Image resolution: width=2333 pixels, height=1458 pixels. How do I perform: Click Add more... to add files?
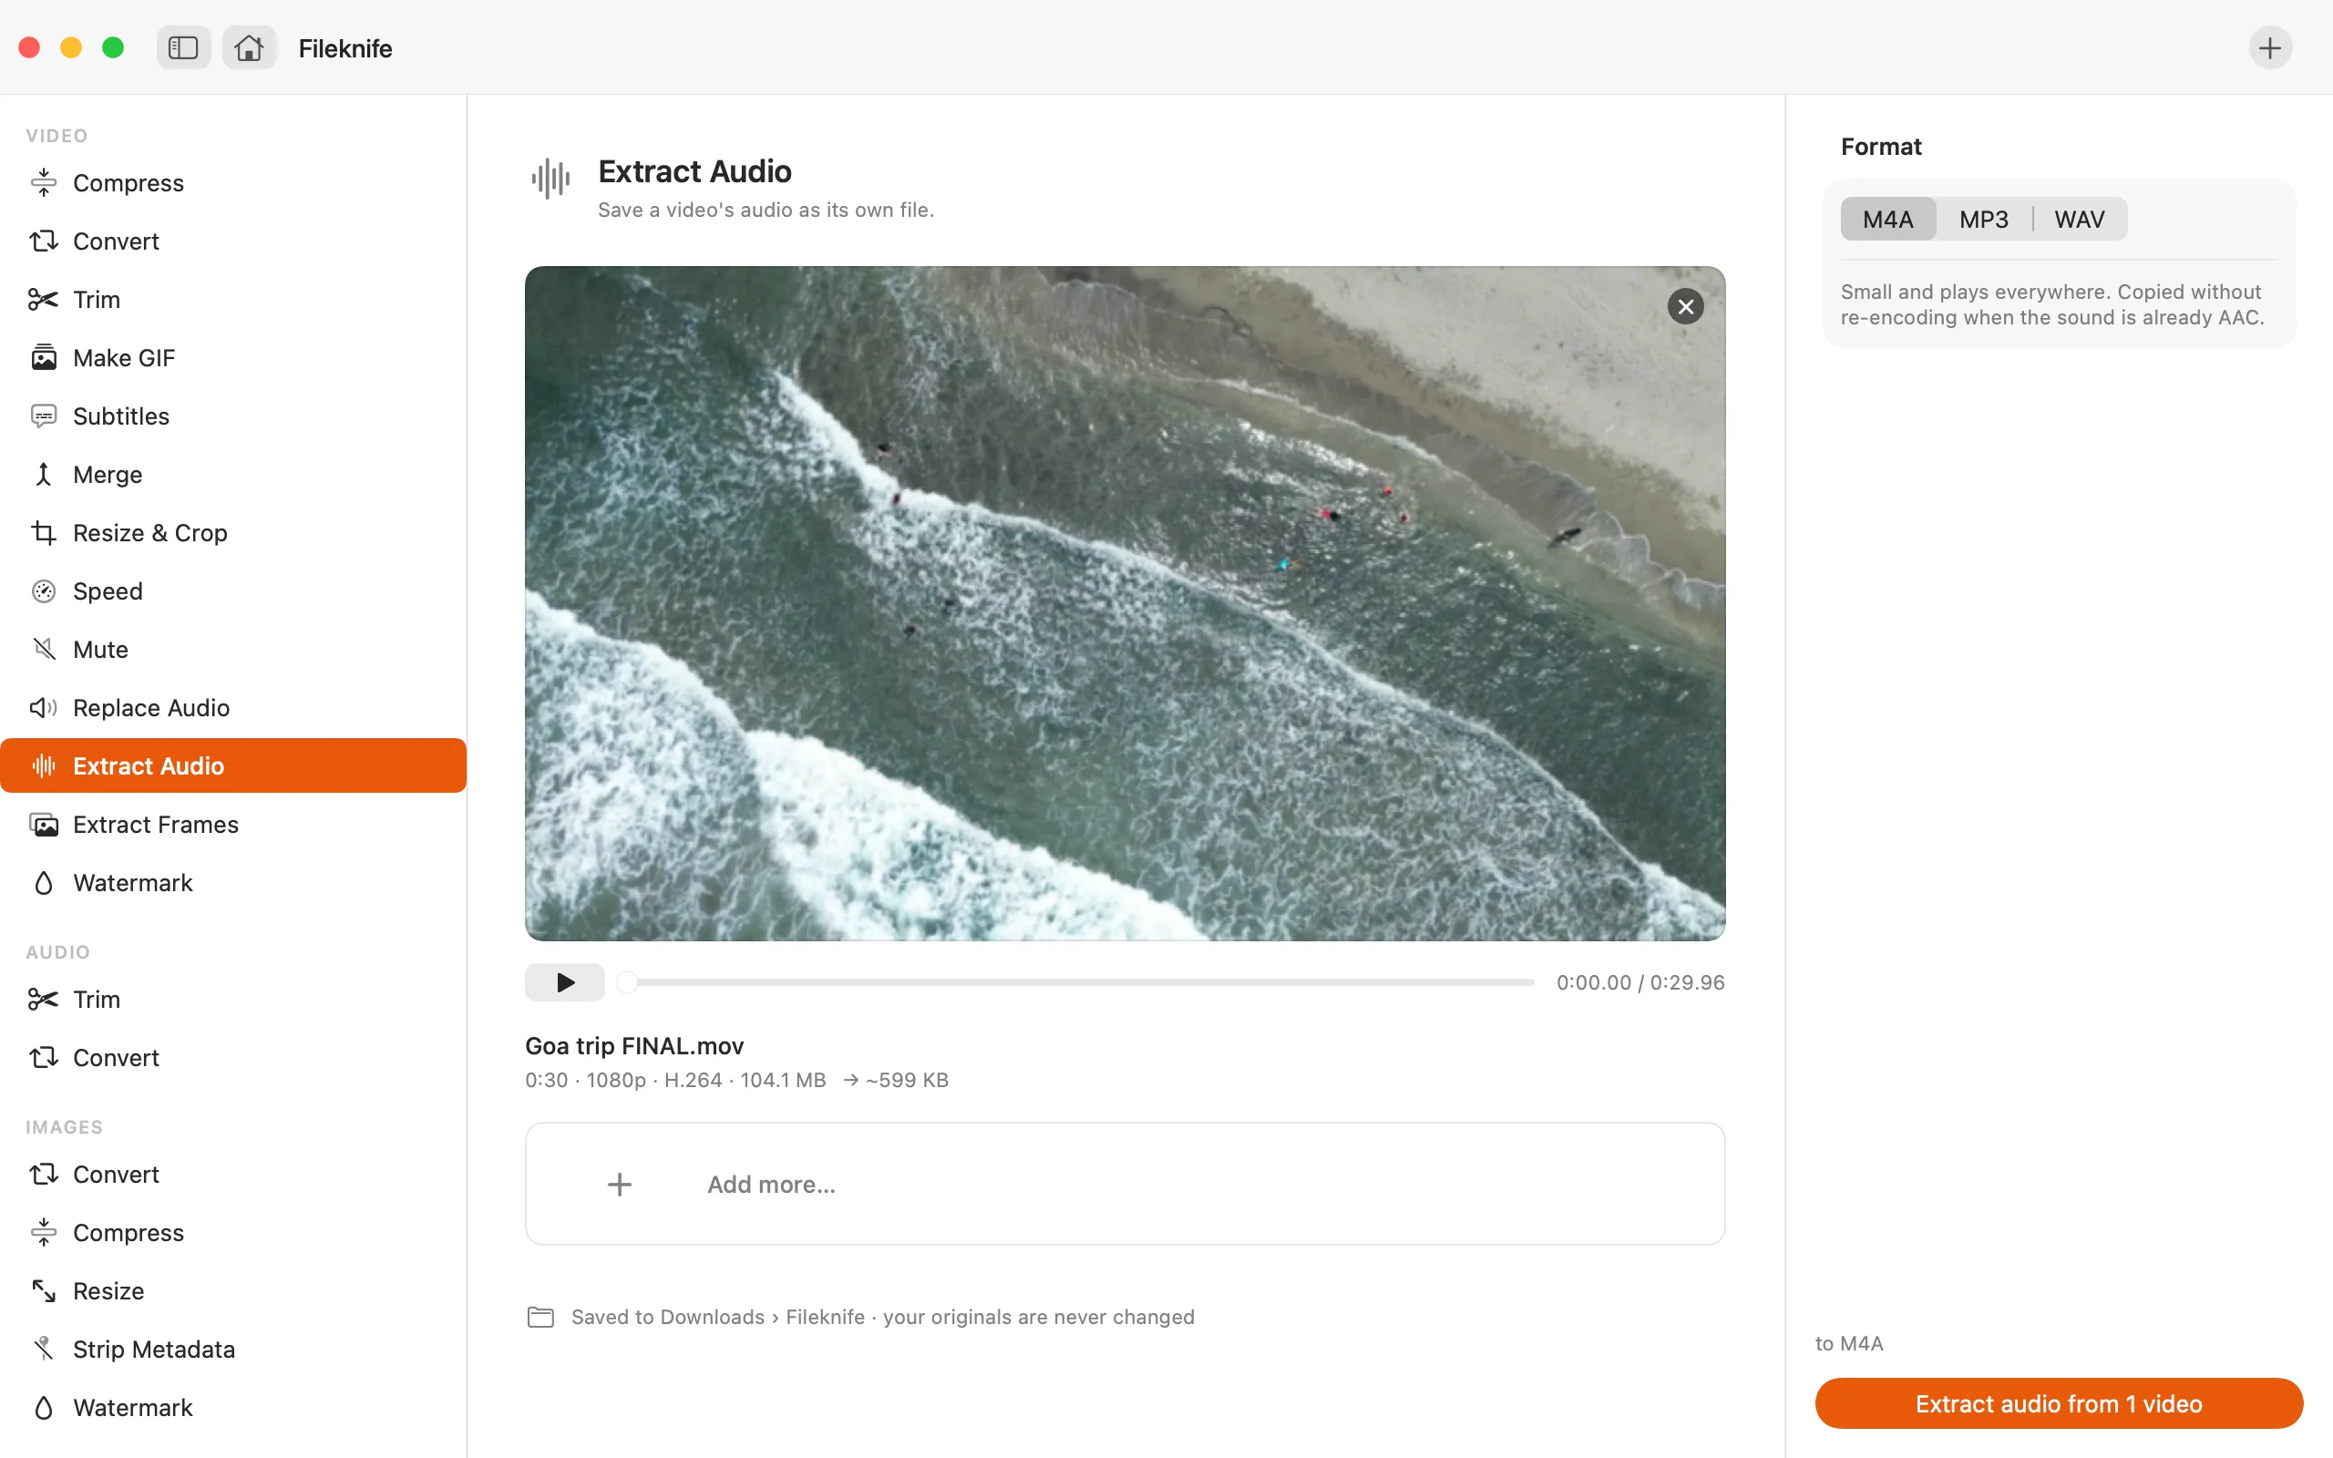[x=1125, y=1183]
